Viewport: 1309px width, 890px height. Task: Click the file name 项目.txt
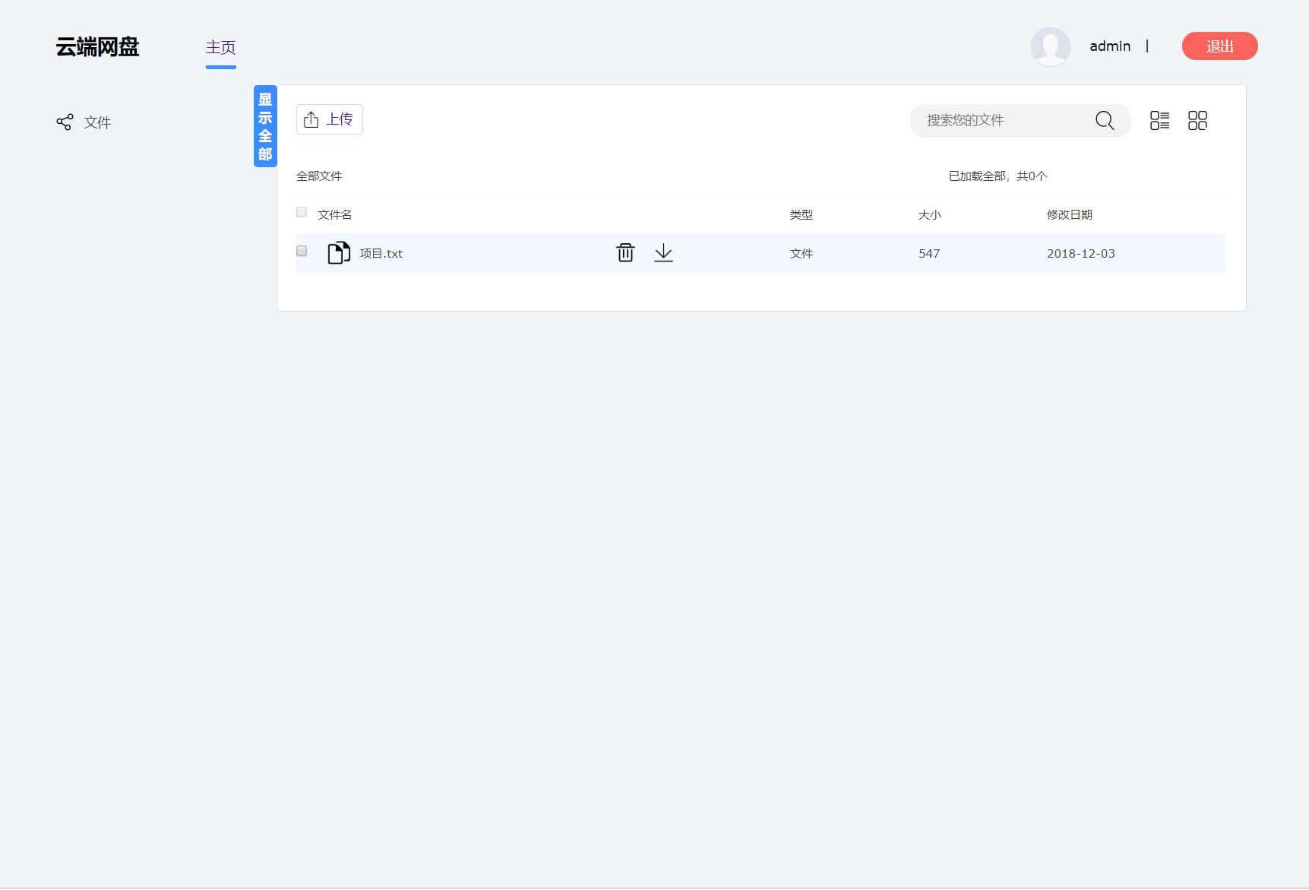381,253
